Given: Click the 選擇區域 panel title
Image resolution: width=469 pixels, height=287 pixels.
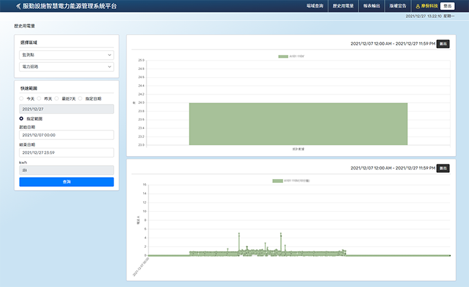Looking at the screenshot, I should pos(29,43).
